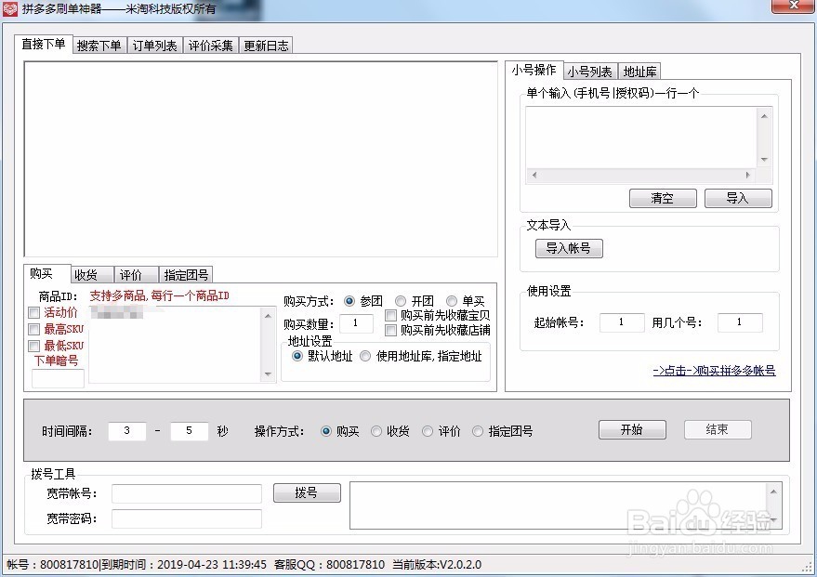Enable the 活动价 checkbox
Viewport: 817px width, 577px height.
point(34,313)
